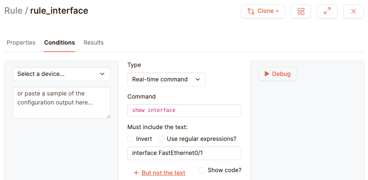Open the Clone dropdown caret
The image size is (368, 180).
(277, 11)
